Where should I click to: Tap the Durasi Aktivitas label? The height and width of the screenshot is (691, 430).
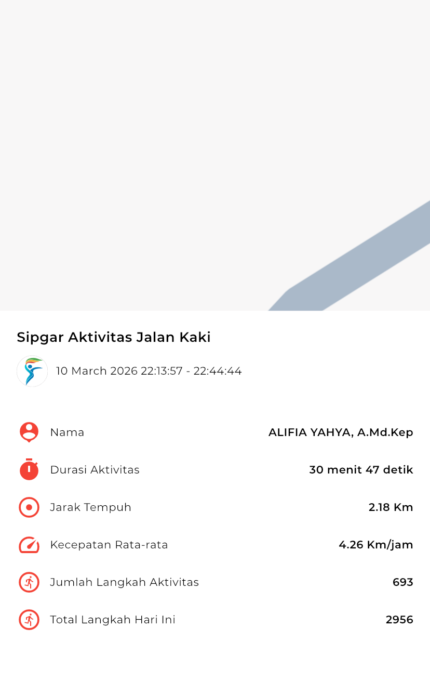click(x=95, y=470)
